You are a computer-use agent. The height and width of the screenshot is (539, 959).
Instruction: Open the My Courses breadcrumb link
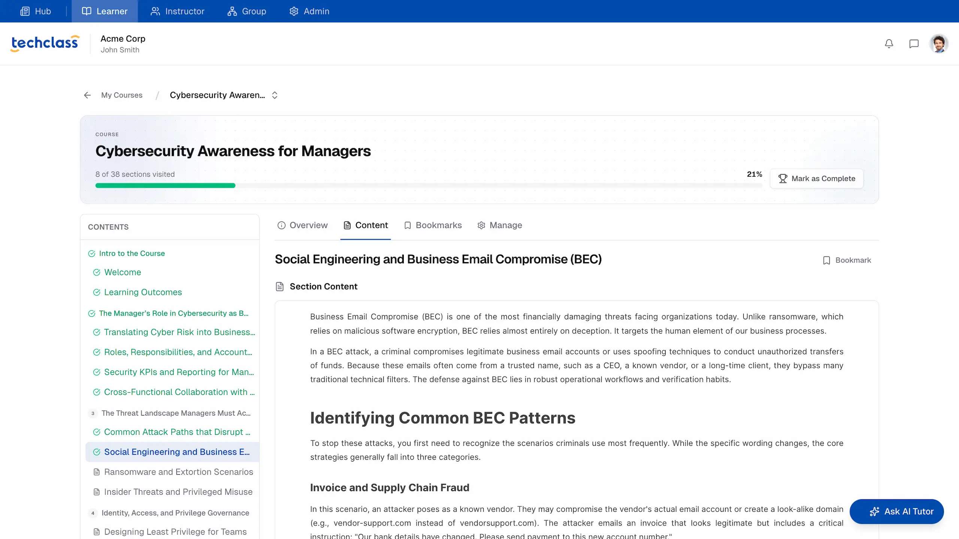tap(122, 95)
